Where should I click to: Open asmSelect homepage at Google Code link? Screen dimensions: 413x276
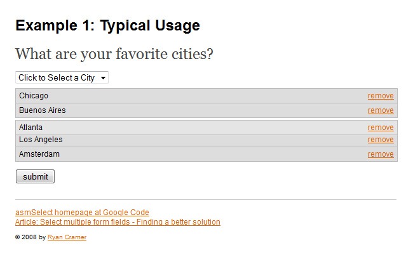[x=82, y=213]
